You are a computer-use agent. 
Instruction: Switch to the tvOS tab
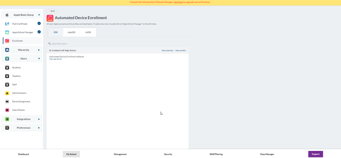coord(88,32)
